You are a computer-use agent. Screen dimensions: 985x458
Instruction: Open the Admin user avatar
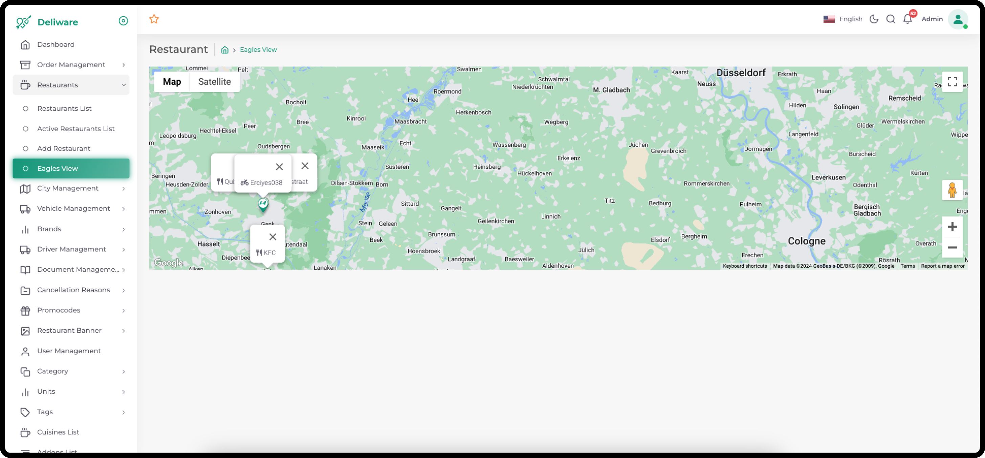958,19
